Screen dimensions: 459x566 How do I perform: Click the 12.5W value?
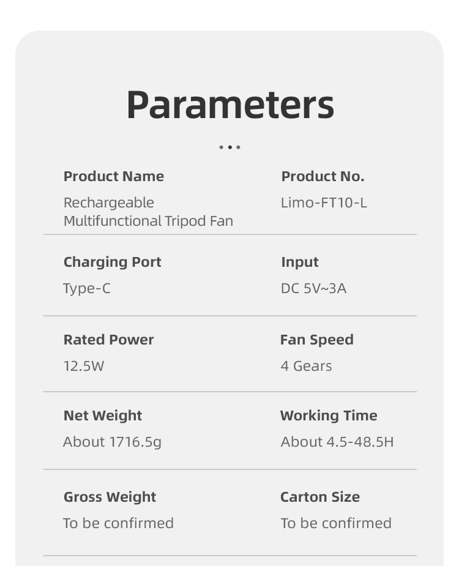pyautogui.click(x=84, y=366)
